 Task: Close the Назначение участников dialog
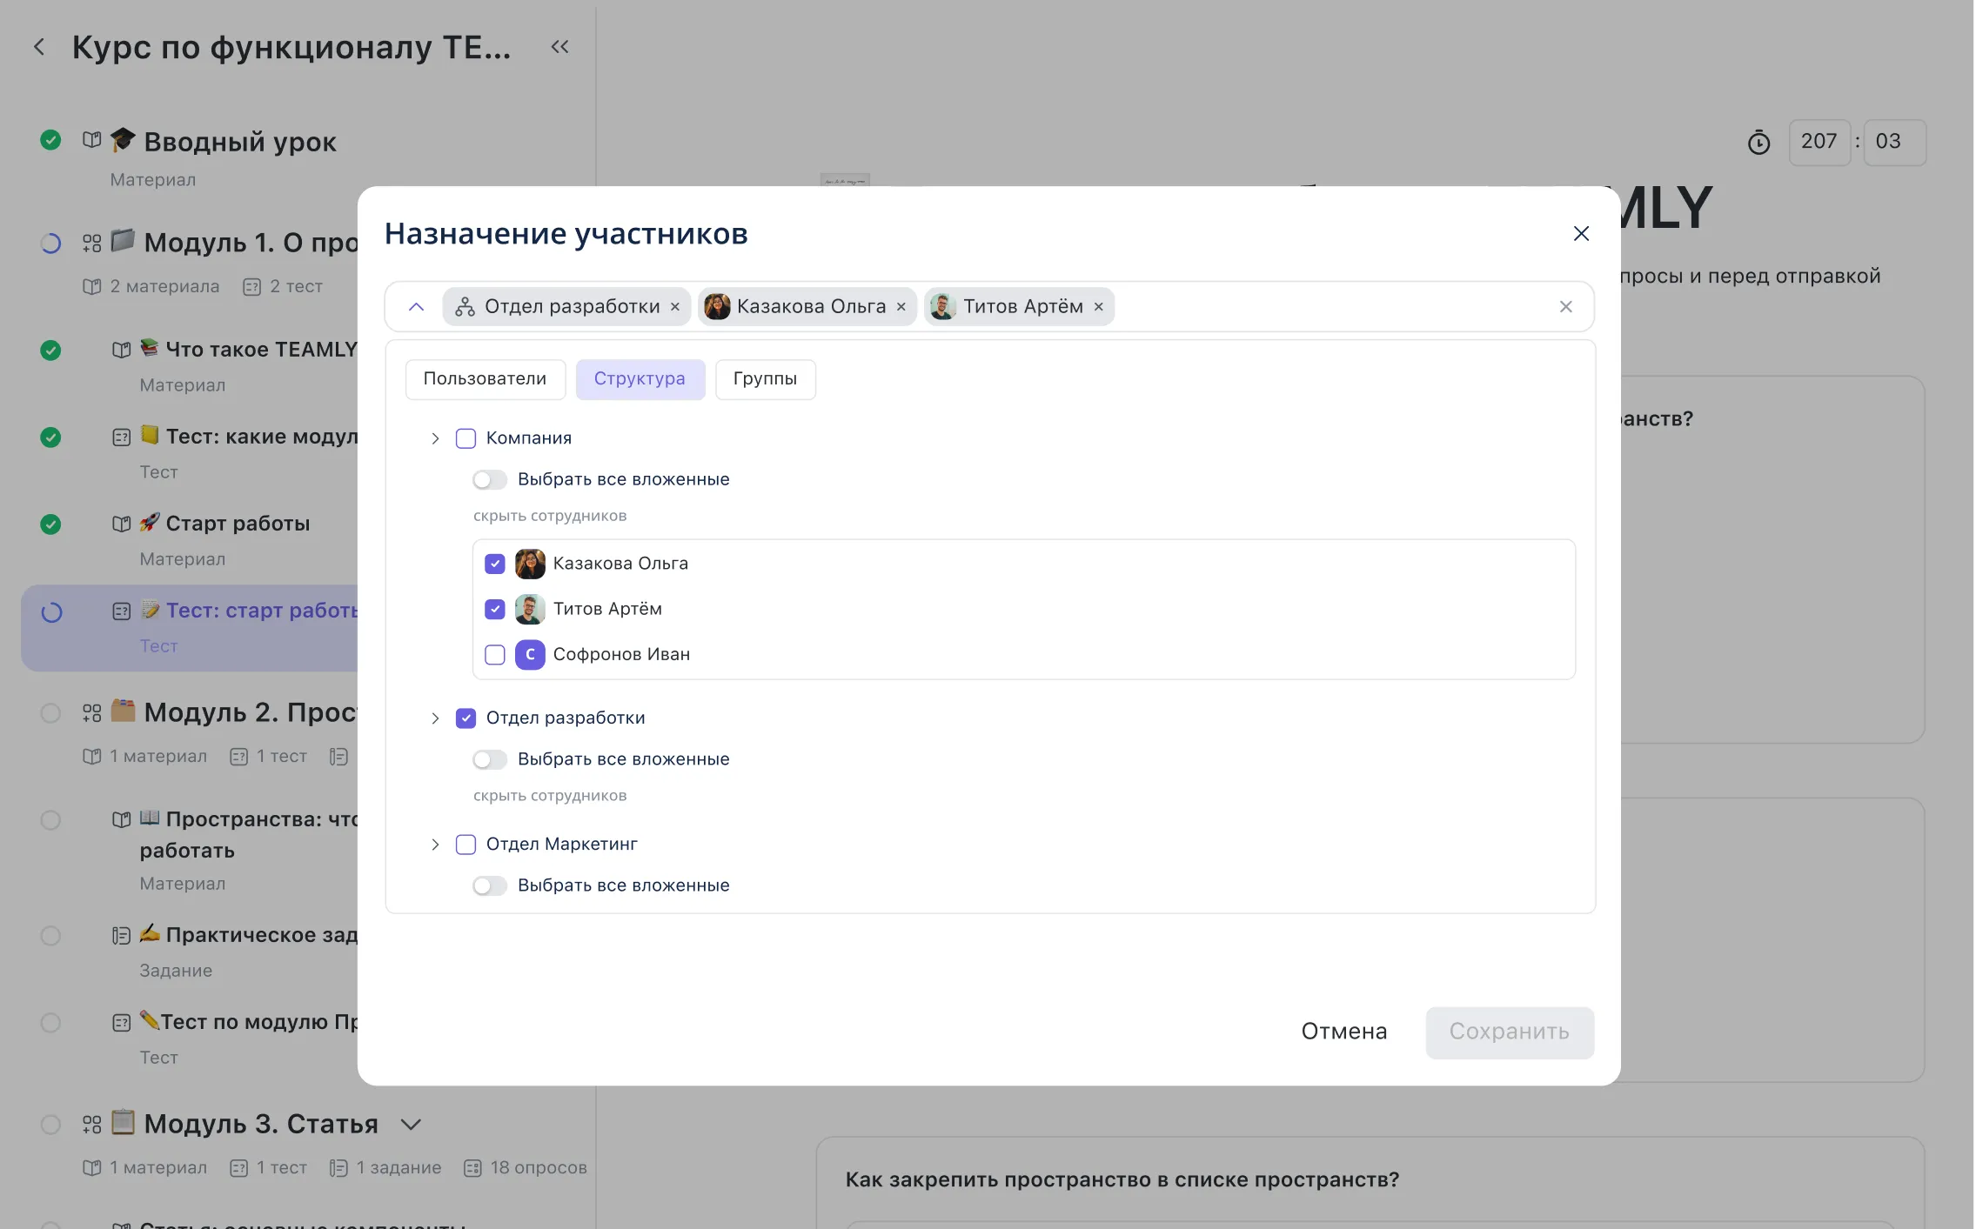pos(1581,234)
